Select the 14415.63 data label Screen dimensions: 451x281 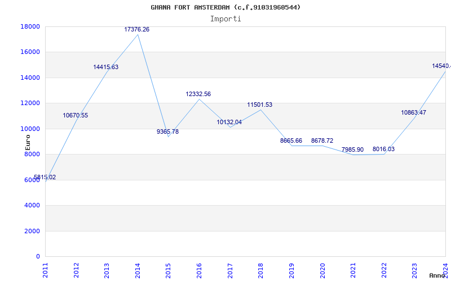point(106,67)
